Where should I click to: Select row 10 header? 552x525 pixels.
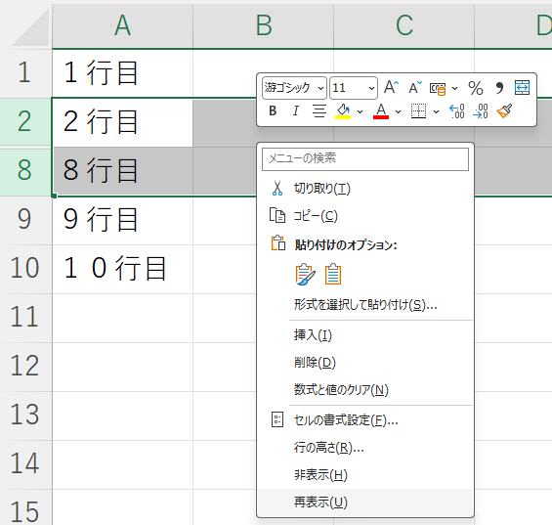tap(24, 268)
